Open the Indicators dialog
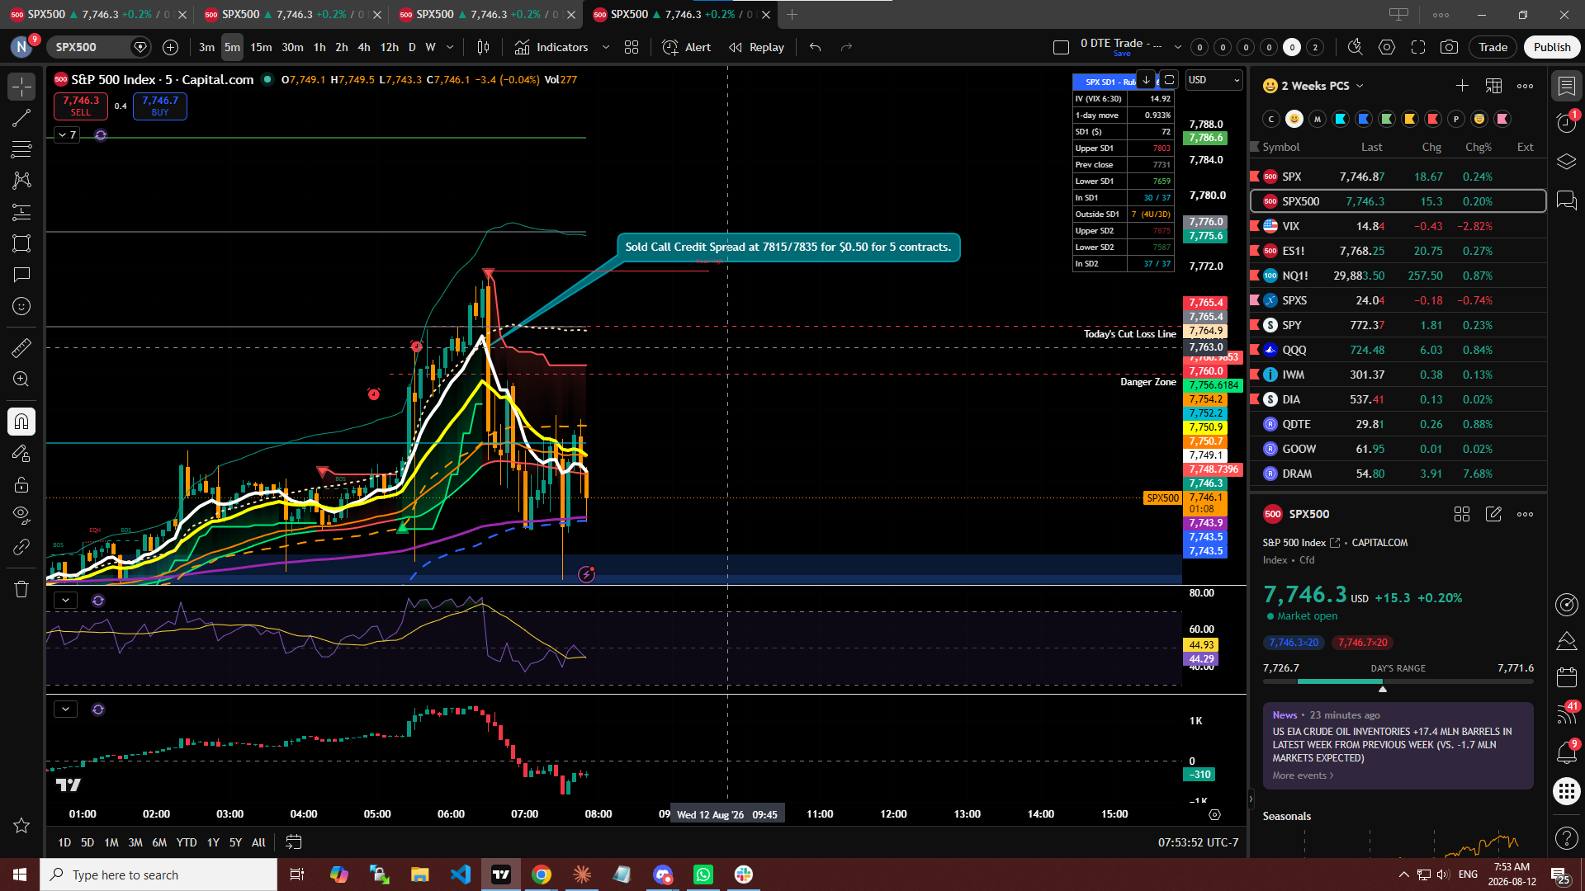The image size is (1585, 891). (551, 48)
